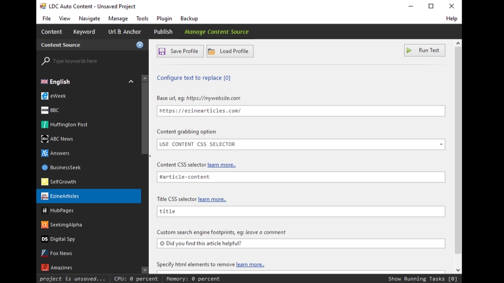
Task: Open the View menu
Action: [x=65, y=19]
